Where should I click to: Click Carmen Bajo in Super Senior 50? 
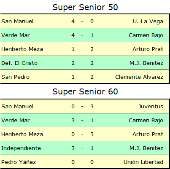tap(146, 35)
